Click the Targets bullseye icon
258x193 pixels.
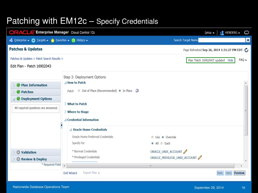tap(34, 40)
